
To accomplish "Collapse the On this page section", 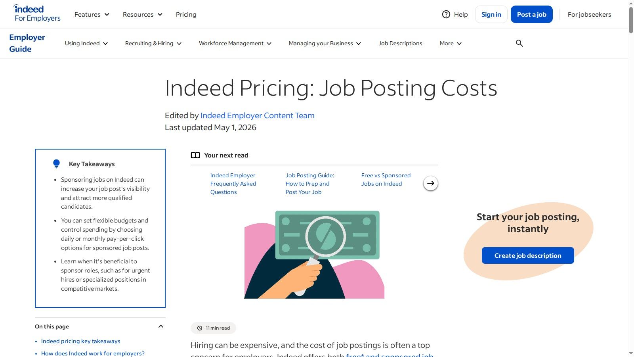I will 161,326.
